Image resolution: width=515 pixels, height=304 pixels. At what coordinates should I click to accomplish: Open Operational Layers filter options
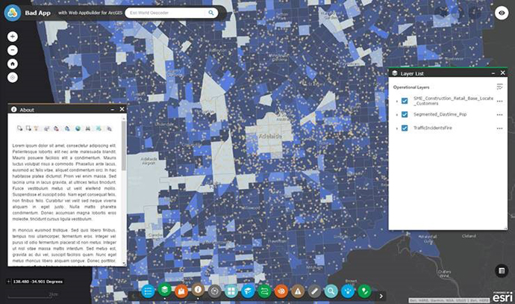coord(499,87)
